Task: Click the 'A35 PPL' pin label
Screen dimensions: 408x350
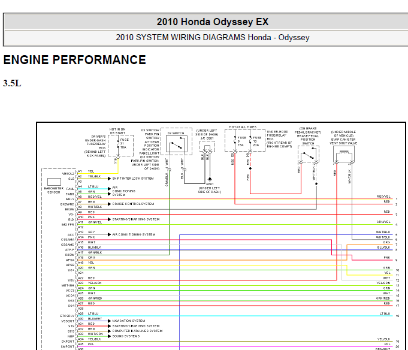Action: pos(86,344)
